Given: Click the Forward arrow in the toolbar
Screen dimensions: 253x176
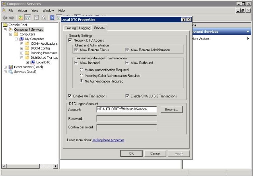Looking at the screenshot, I should [x=12, y=17].
